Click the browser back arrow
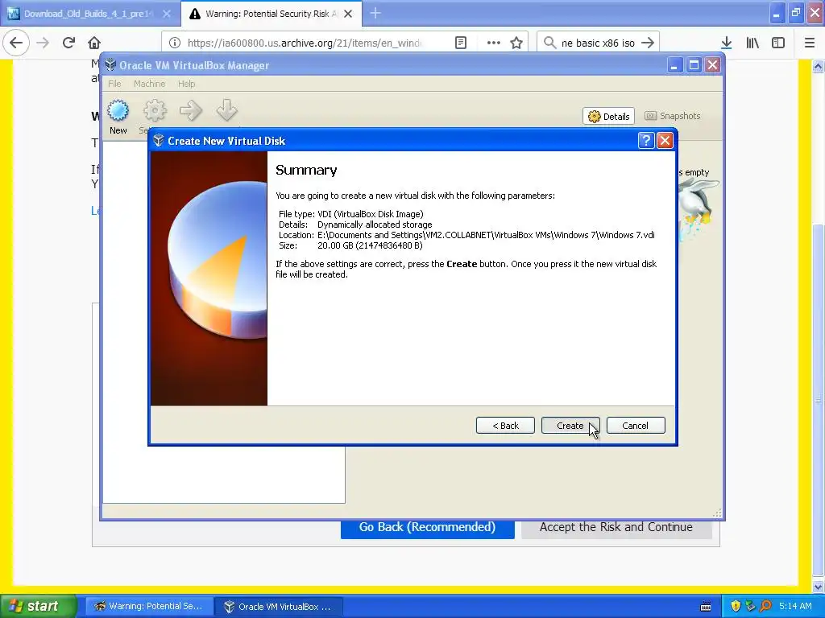This screenshot has width=825, height=618. (16, 43)
